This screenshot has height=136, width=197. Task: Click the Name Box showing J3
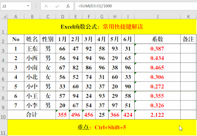(16, 6)
